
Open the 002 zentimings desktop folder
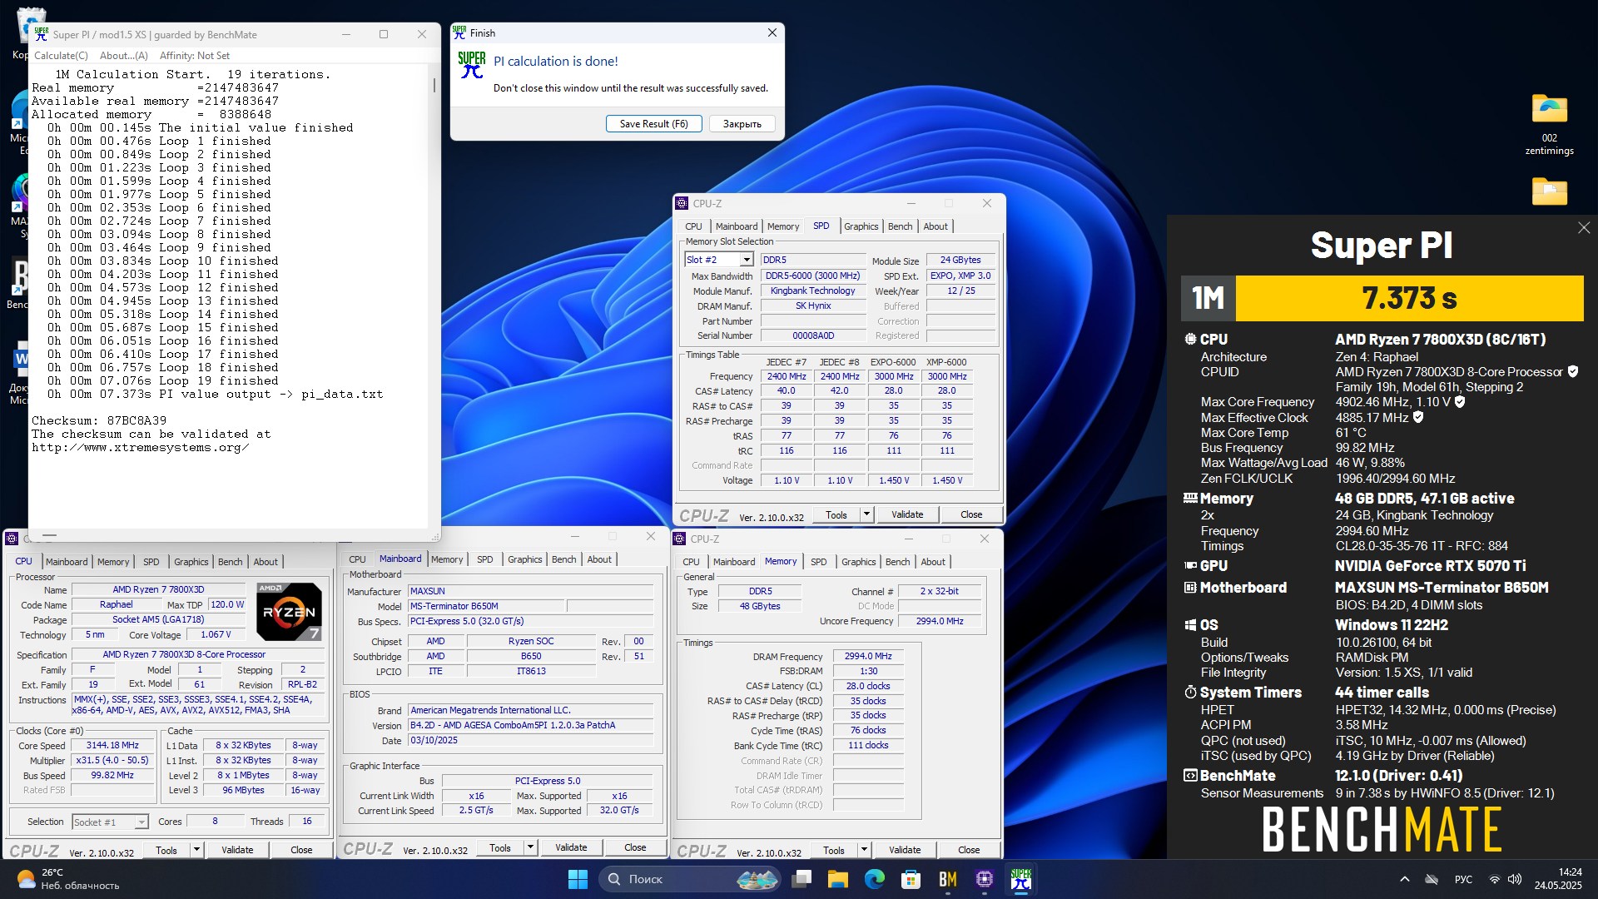1549,126
